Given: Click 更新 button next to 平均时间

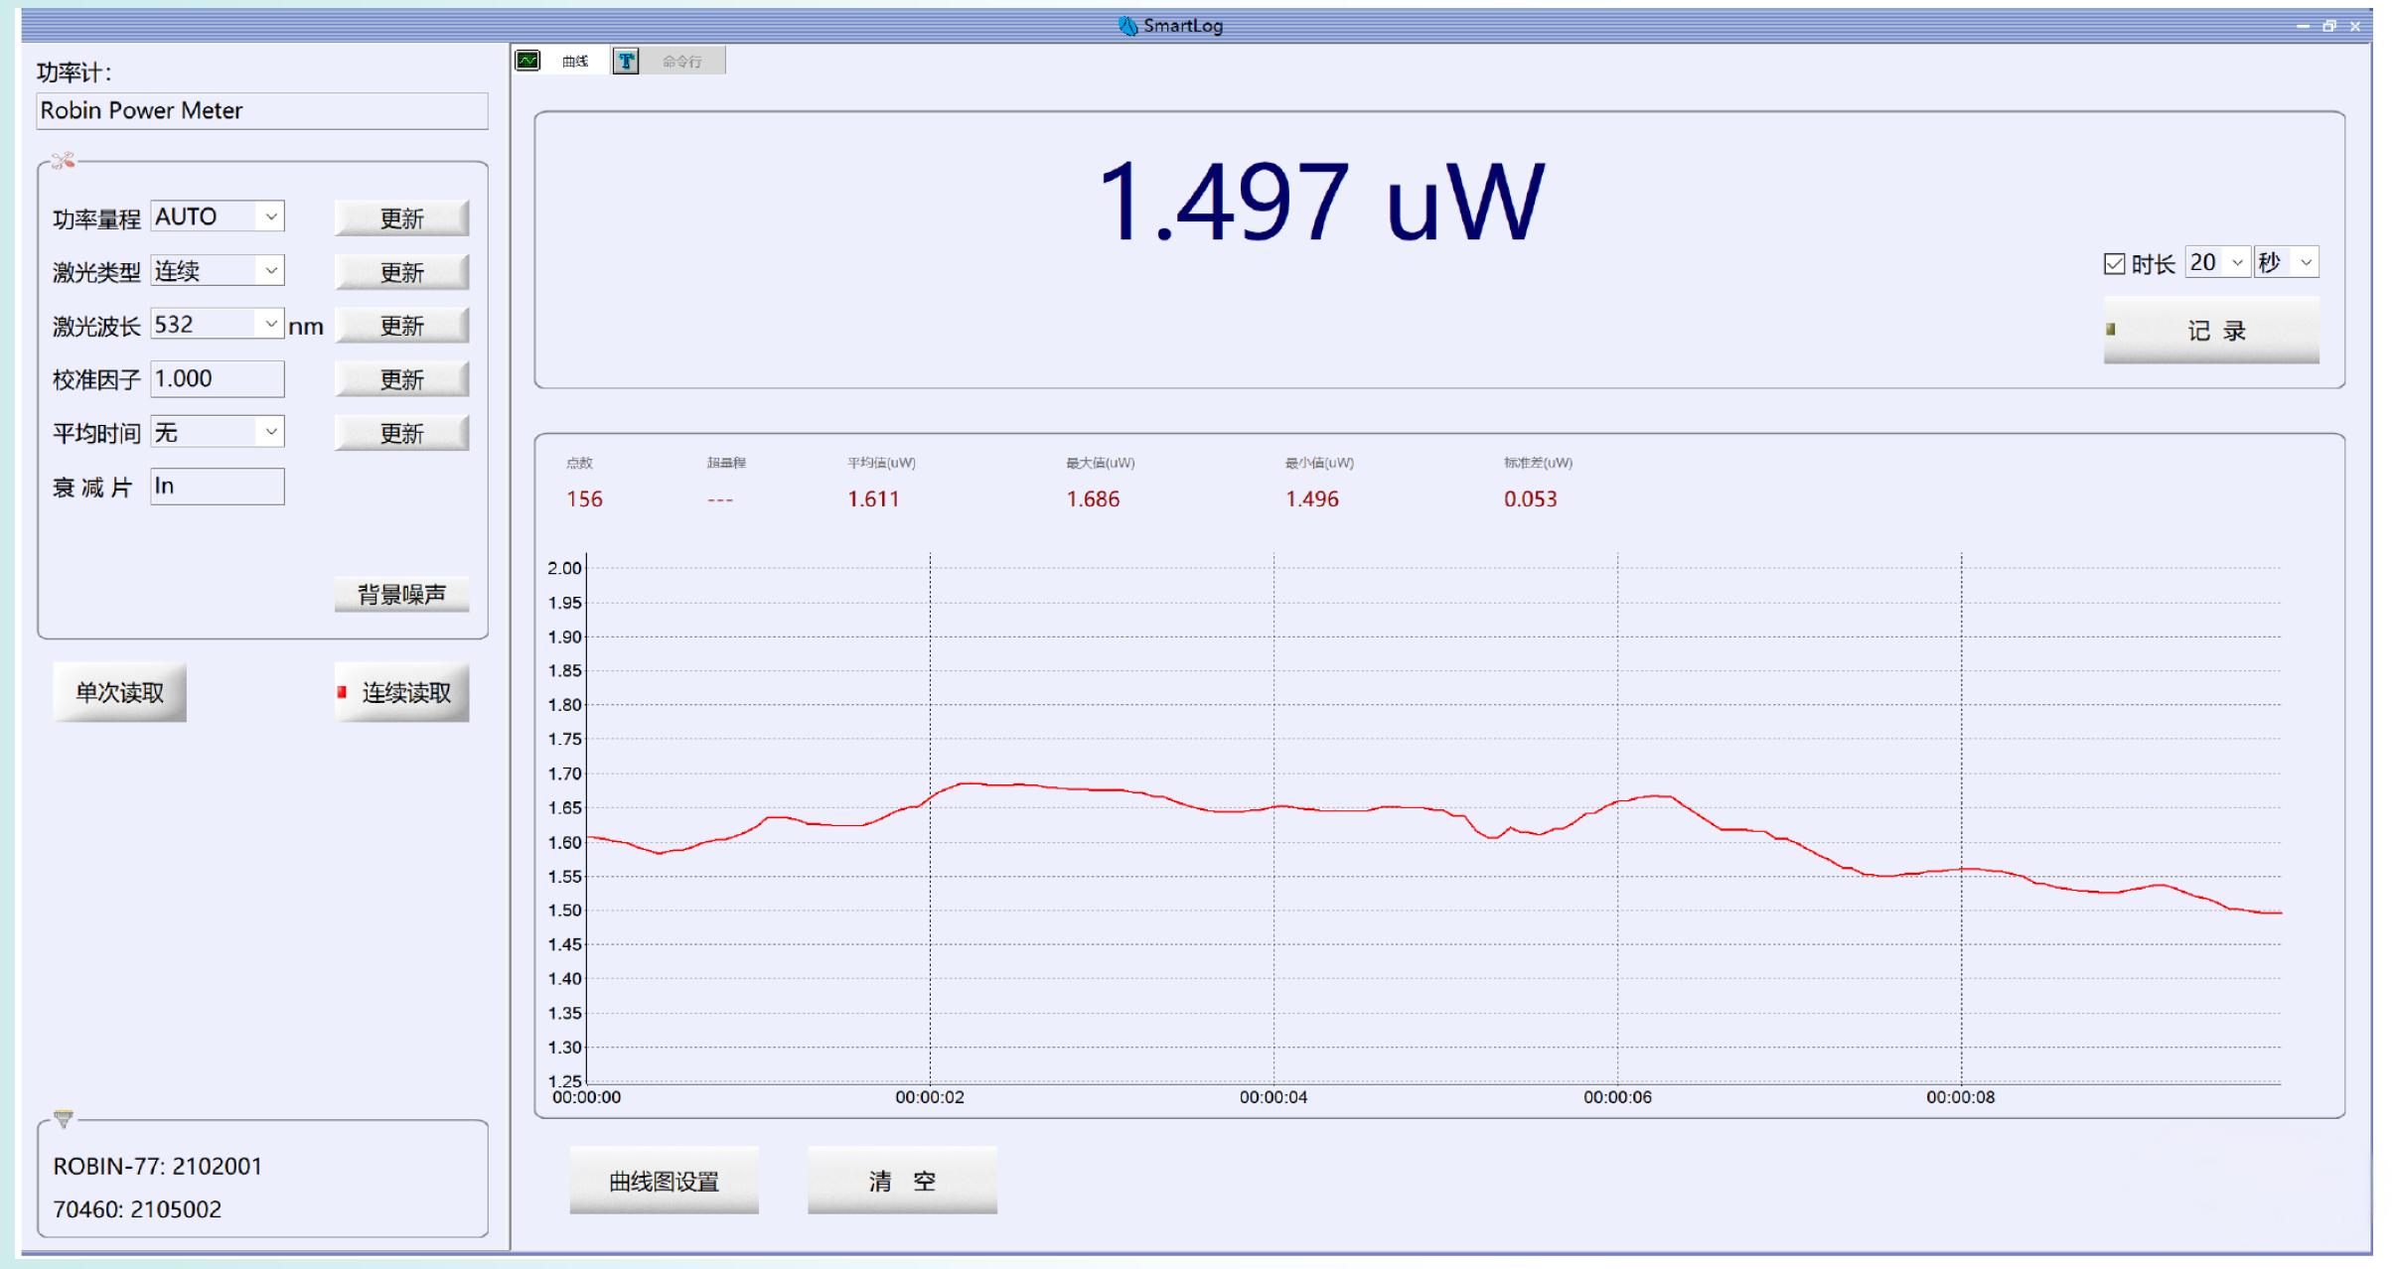Looking at the screenshot, I should coord(401,433).
